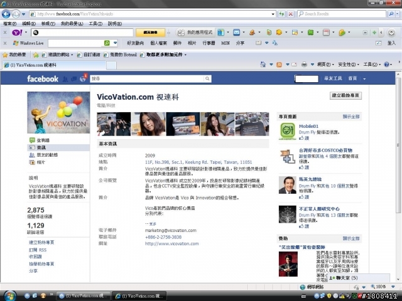Open the 編輯 Edit menu

point(29,24)
